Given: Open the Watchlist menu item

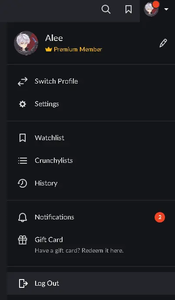Looking at the screenshot, I should [91, 138].
